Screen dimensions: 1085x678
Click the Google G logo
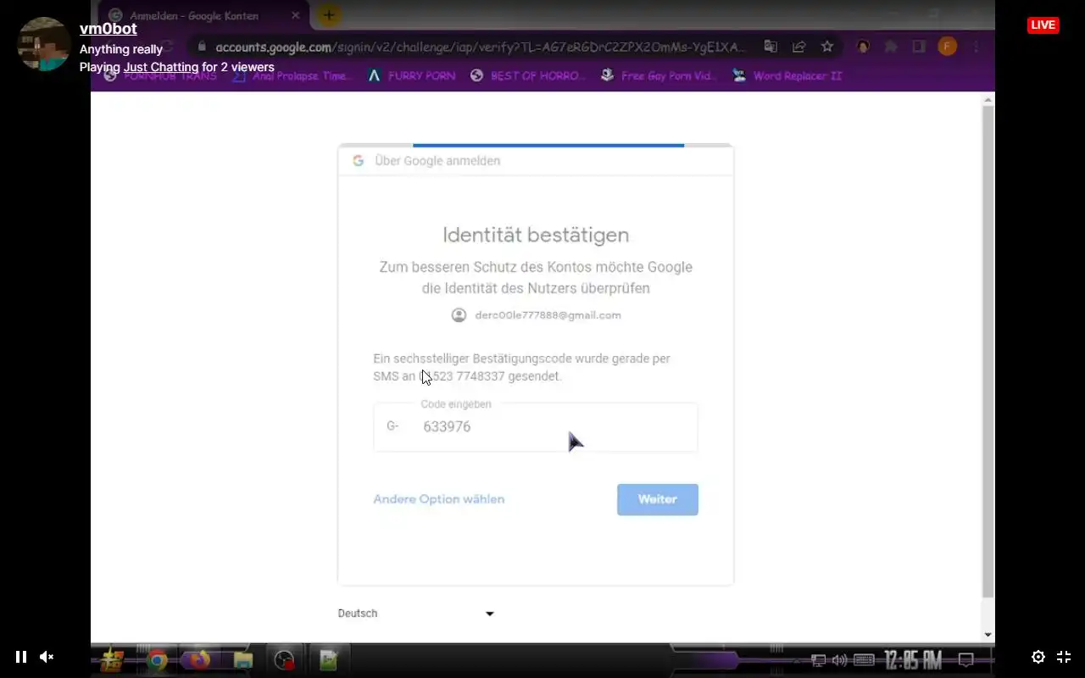tap(358, 160)
